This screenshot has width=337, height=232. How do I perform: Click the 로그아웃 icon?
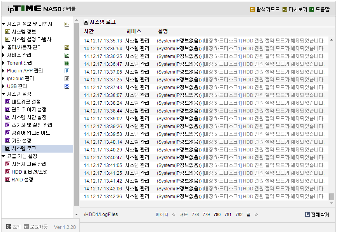coord(26,227)
